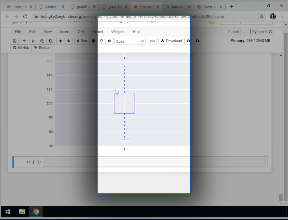Click the address bar URL
Image resolution: width=288 pixels, height=220 pixels.
point(132,17)
